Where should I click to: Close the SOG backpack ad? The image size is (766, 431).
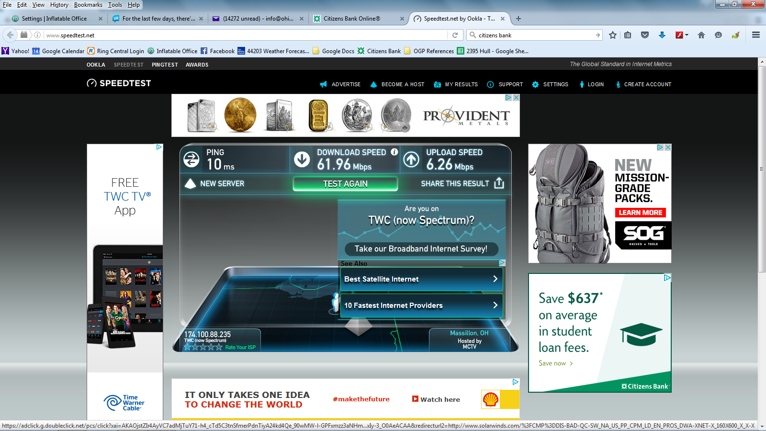click(668, 147)
